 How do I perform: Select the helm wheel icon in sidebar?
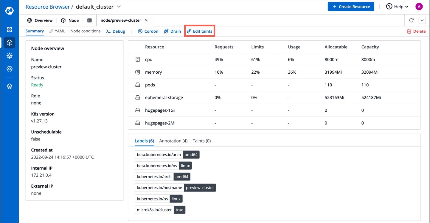10,56
